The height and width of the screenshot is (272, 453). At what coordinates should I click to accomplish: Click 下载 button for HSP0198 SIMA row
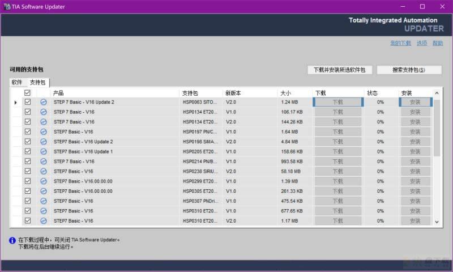click(338, 142)
